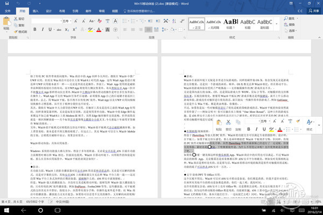
Task: Sort text with A-Z sort icon
Action: 174,21
